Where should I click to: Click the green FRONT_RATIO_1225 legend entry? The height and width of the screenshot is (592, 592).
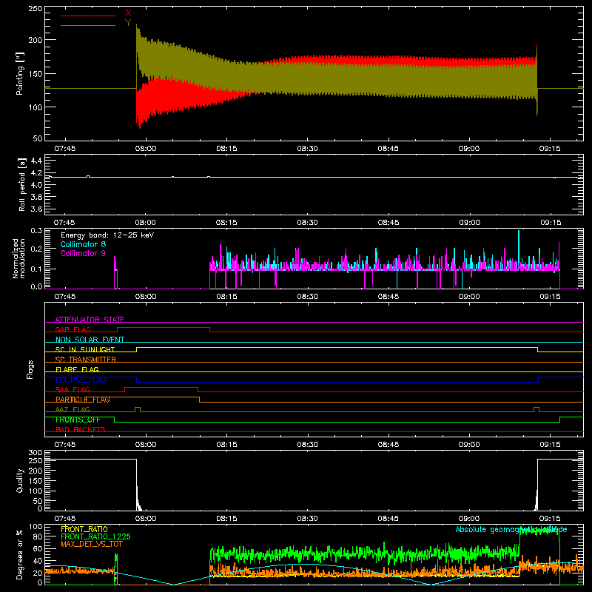[96, 536]
